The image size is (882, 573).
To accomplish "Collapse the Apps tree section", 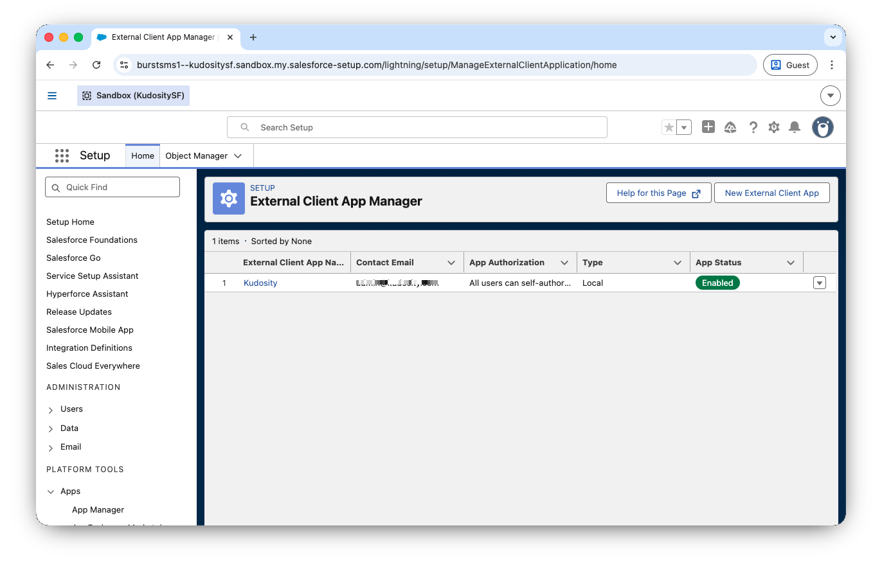I will (x=51, y=491).
